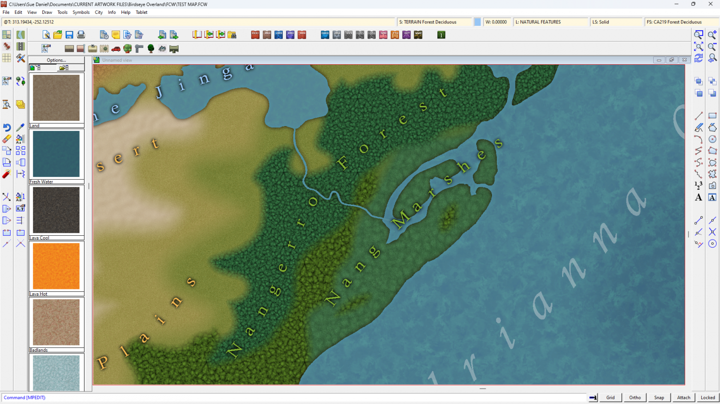Click the dark tree Vegetation symbol icon
The height and width of the screenshot is (404, 720).
pos(151,48)
